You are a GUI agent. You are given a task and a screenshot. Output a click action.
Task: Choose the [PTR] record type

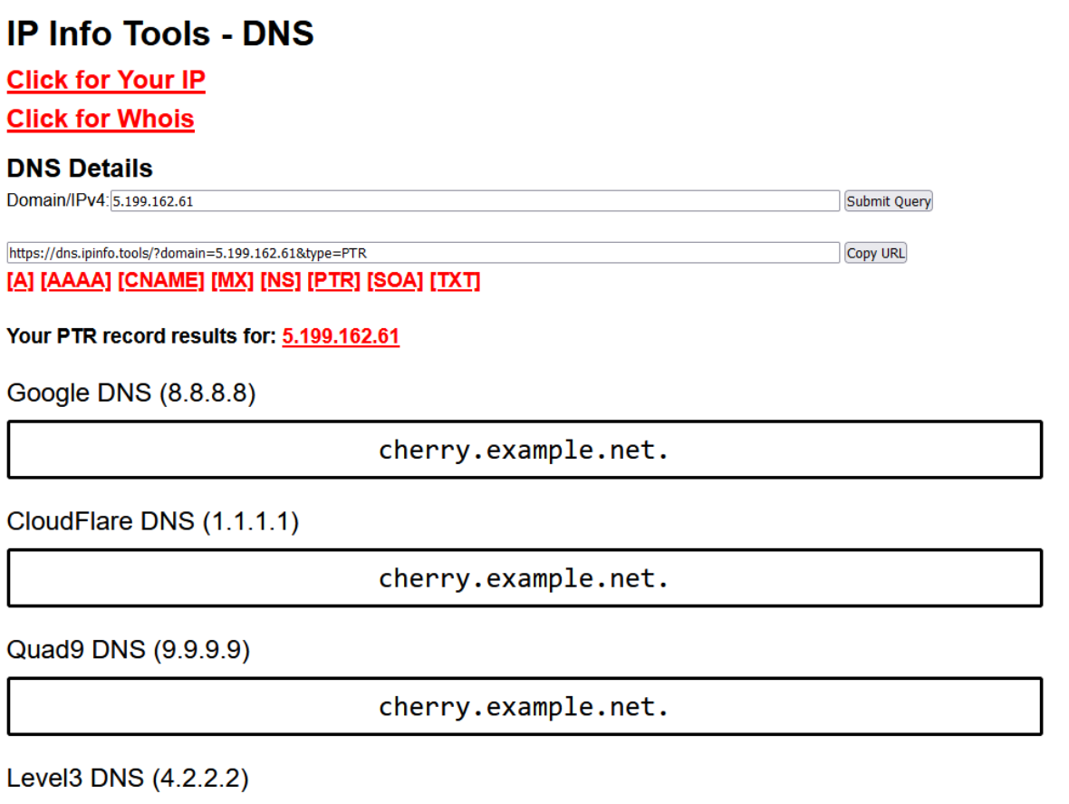333,281
